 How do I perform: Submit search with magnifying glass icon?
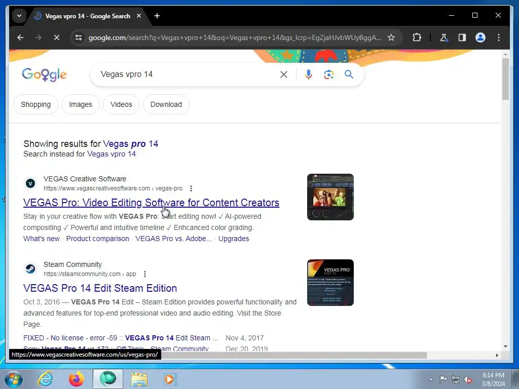click(349, 74)
